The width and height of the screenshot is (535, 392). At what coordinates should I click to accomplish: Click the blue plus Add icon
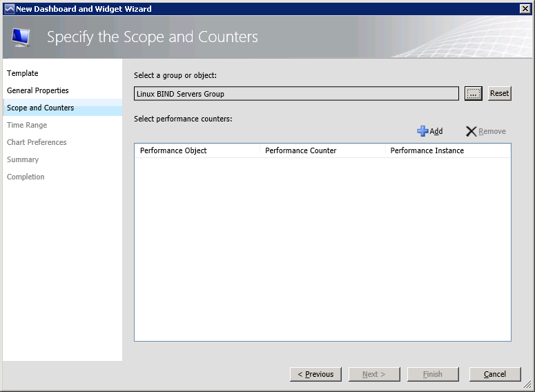(422, 131)
